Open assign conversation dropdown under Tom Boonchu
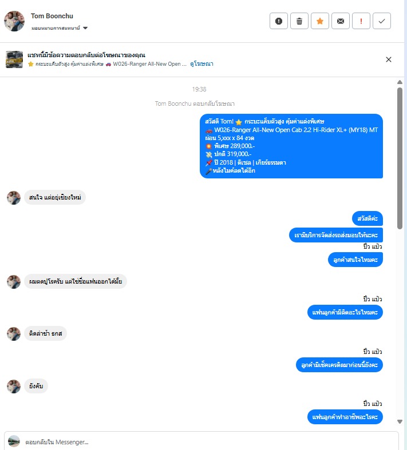407x450 pixels. pyautogui.click(x=60, y=28)
